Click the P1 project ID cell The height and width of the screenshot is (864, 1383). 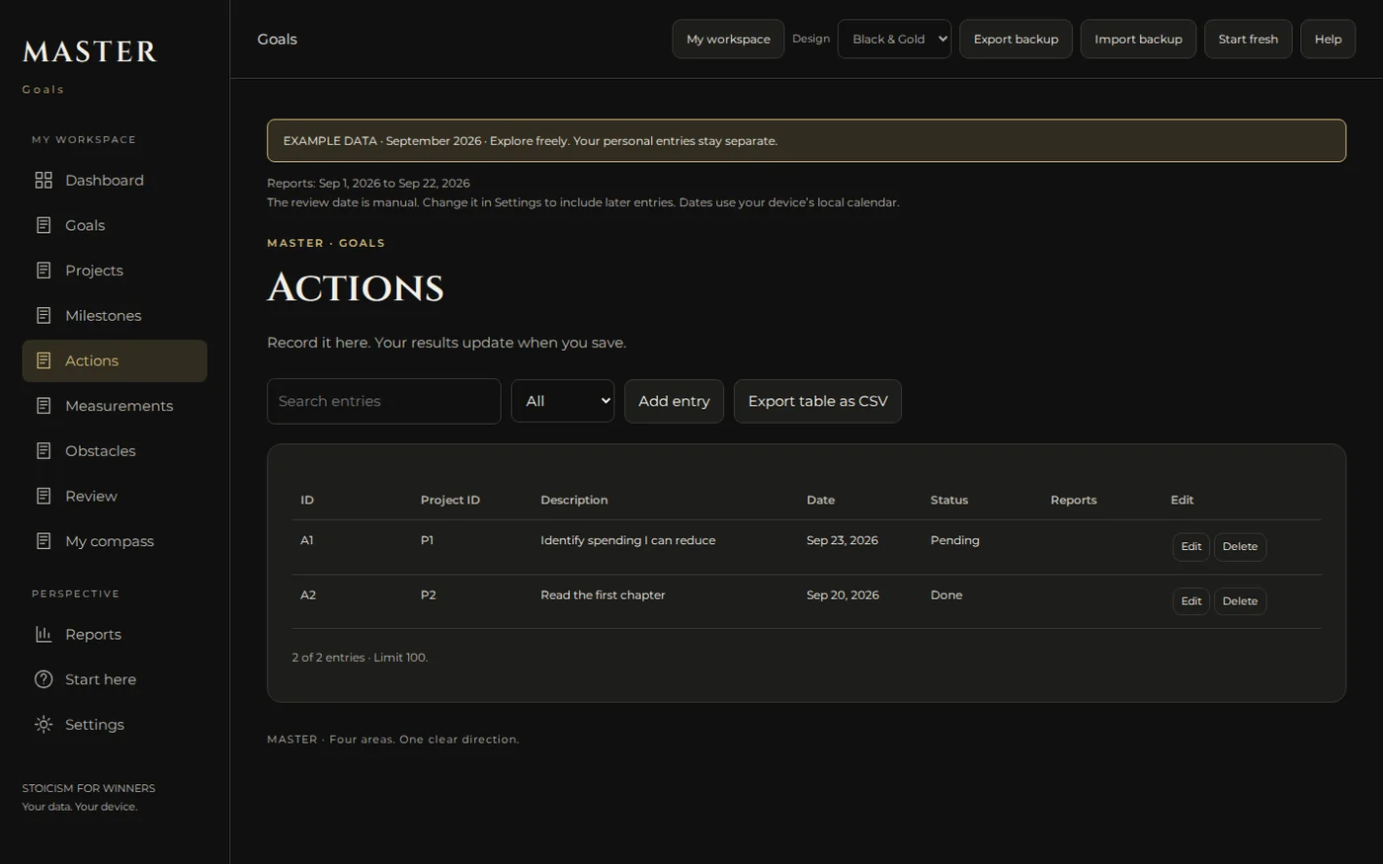click(x=427, y=541)
